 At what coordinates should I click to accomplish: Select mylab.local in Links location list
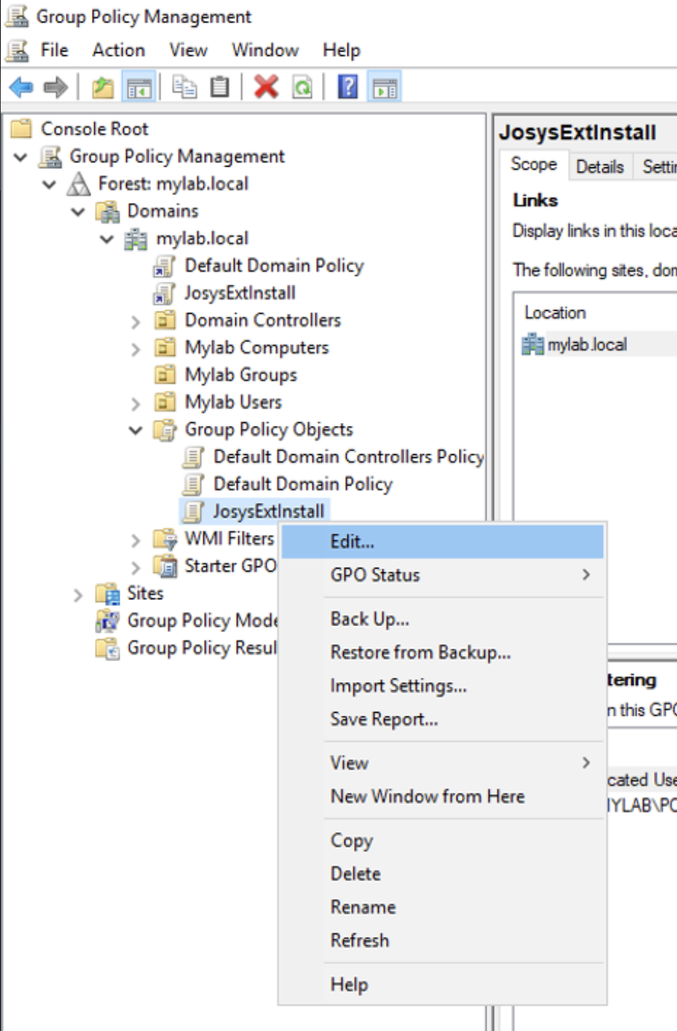[587, 344]
